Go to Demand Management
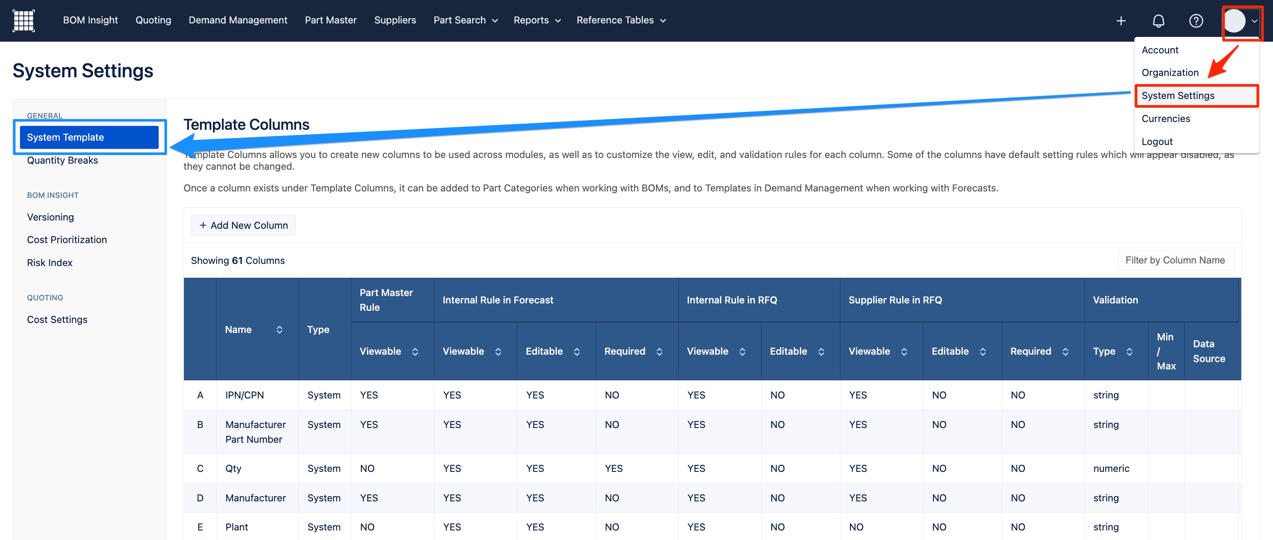 [238, 20]
